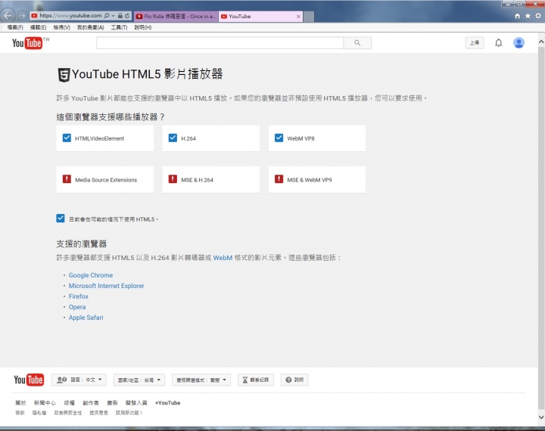The width and height of the screenshot is (545, 431).
Task: Switch to the Flo Rida tab
Action: point(176,17)
